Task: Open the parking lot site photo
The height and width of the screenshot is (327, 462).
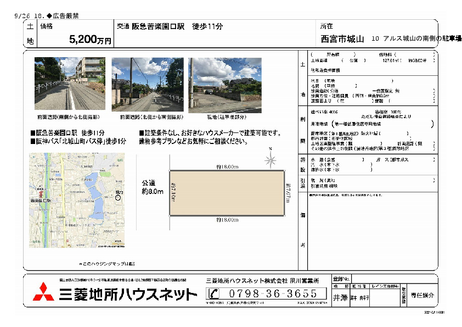Action: click(224, 83)
